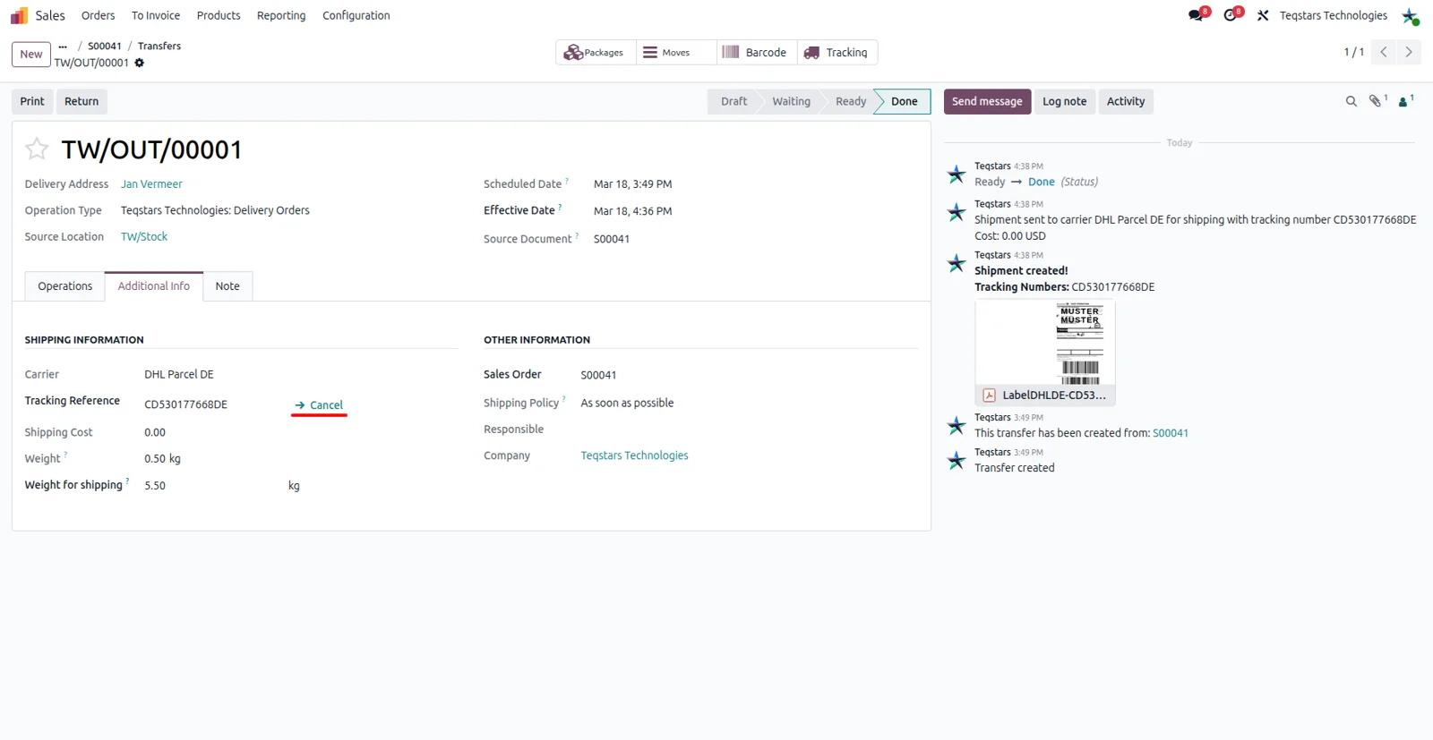Click Sales app name in navbar
The height and width of the screenshot is (740, 1433).
(50, 15)
